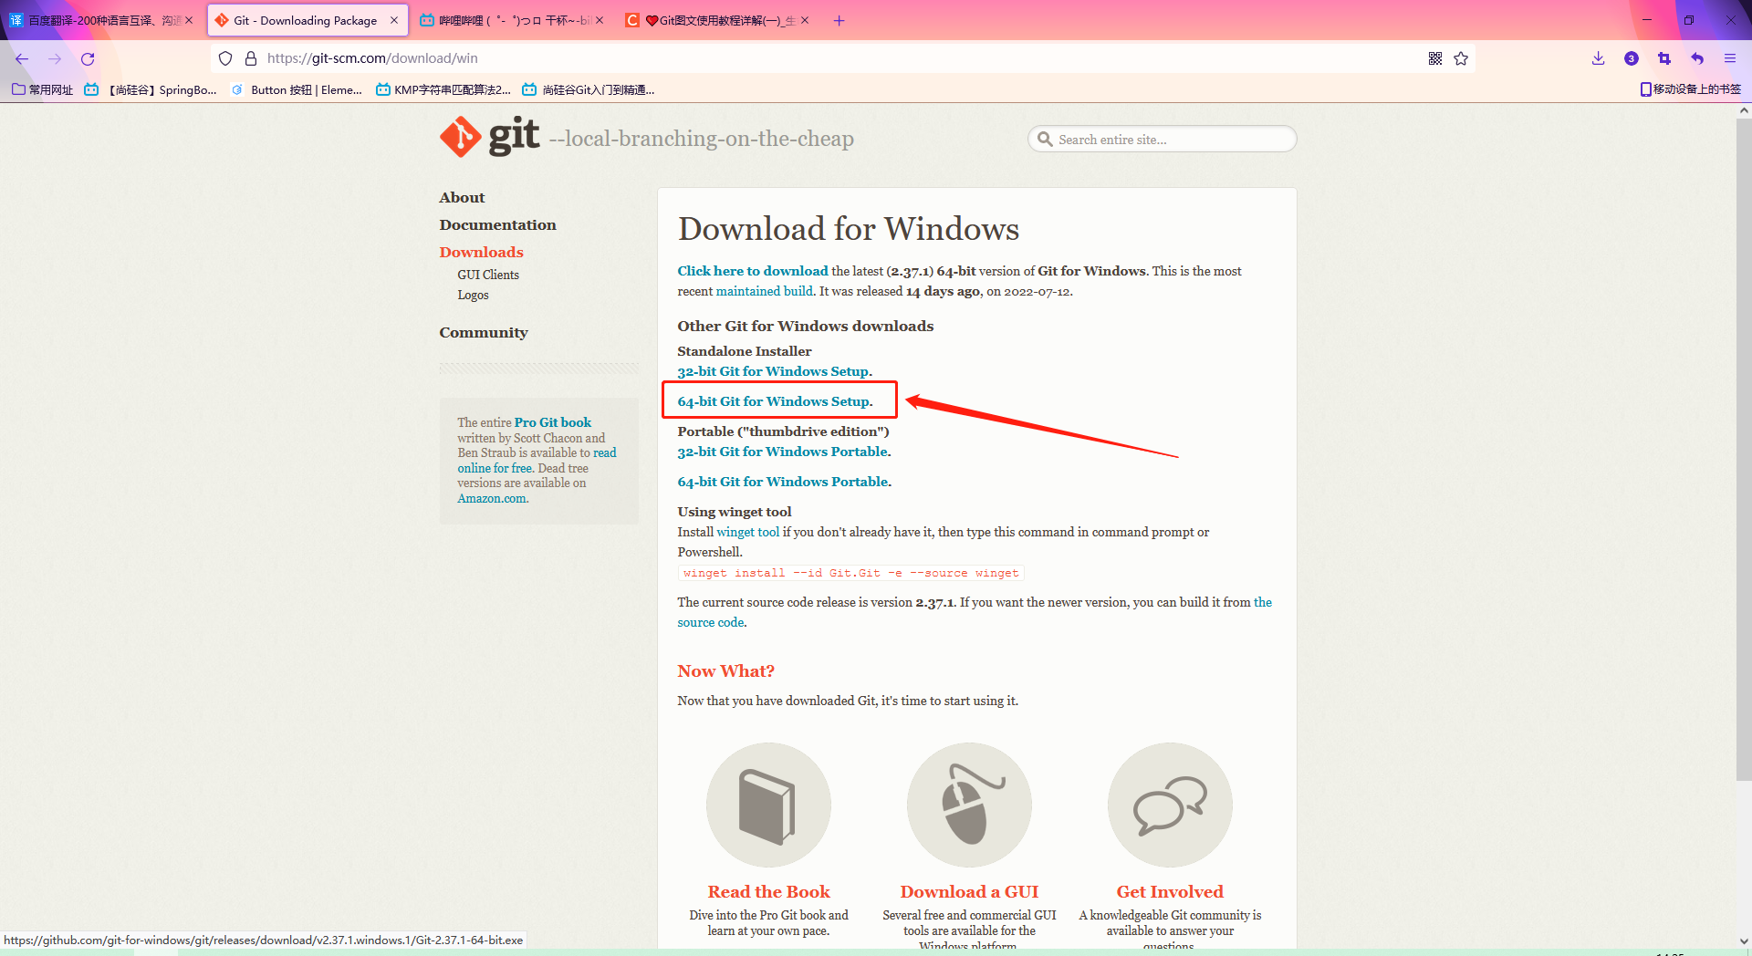Reload the page with the refresh icon
Screen dimensions: 1752x956
pyautogui.click(x=88, y=58)
